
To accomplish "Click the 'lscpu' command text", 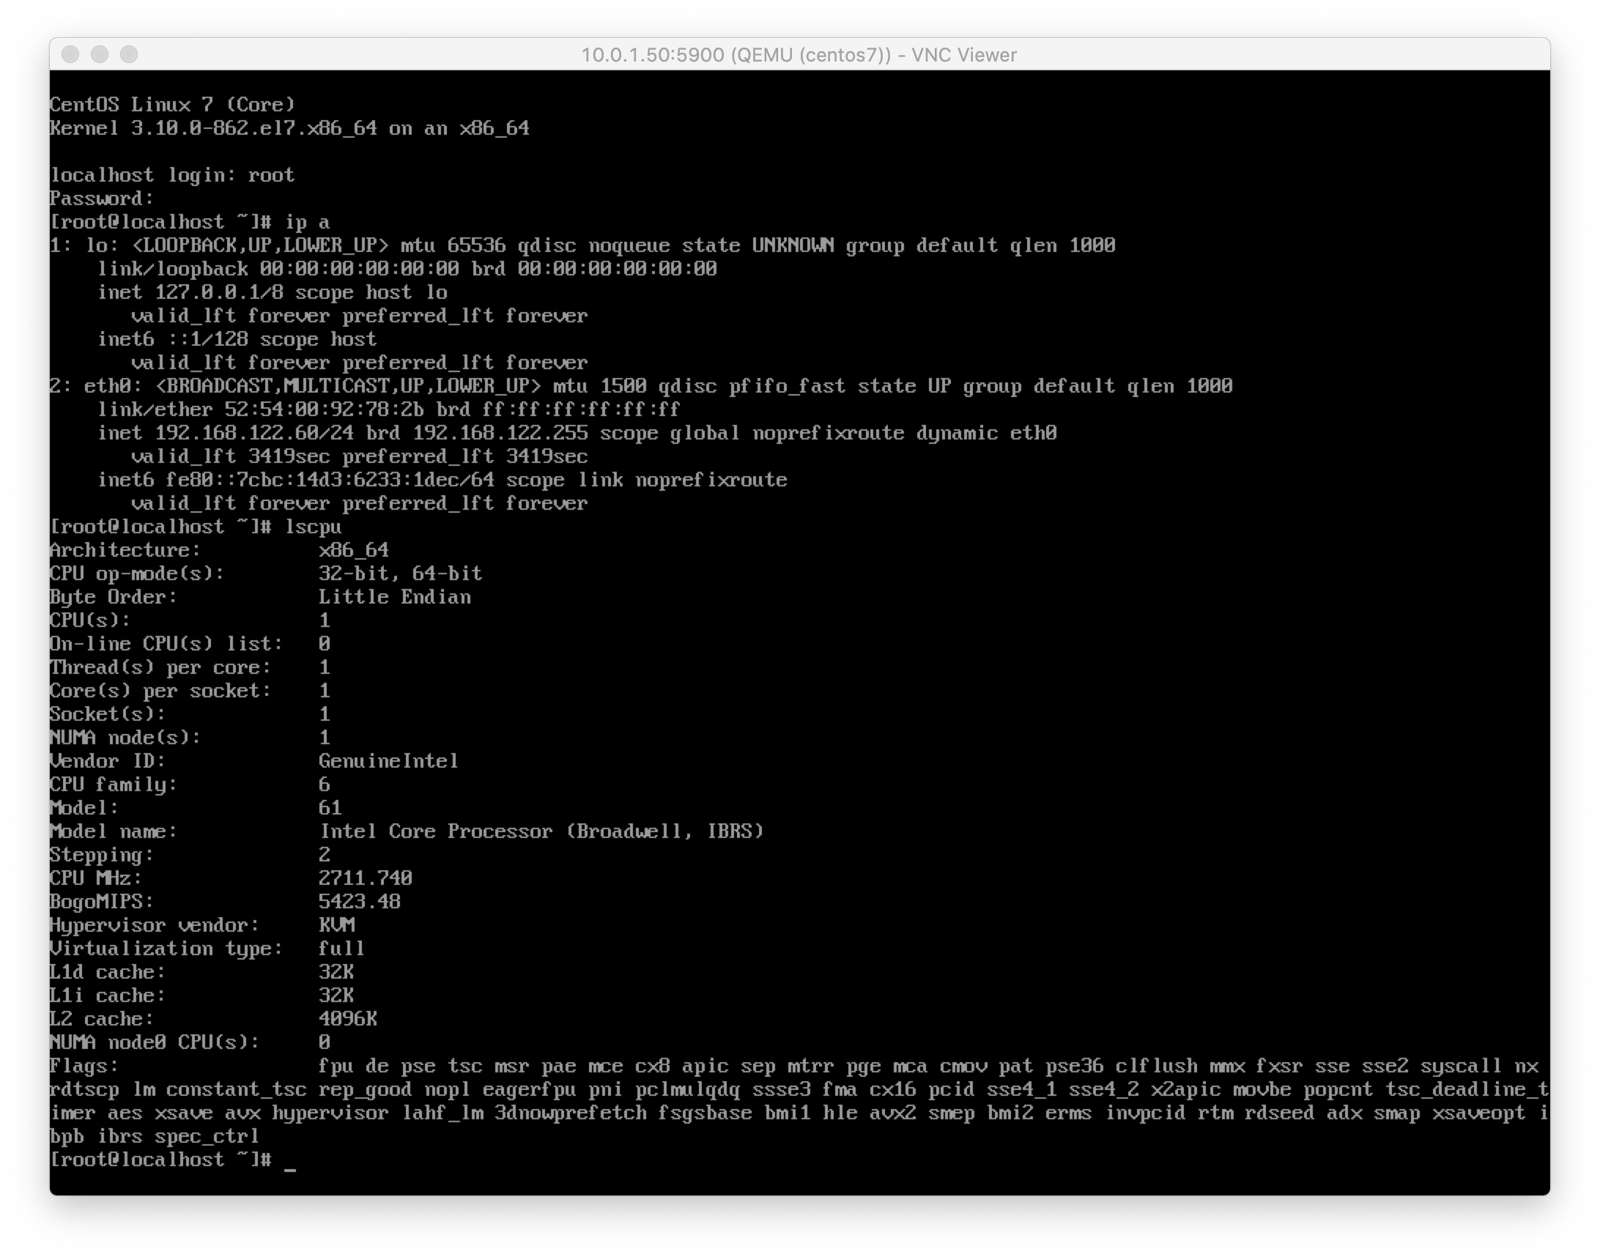I will click(x=314, y=527).
